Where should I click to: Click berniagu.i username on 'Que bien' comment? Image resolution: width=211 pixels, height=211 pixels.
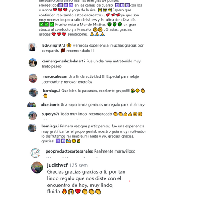pos(51,91)
